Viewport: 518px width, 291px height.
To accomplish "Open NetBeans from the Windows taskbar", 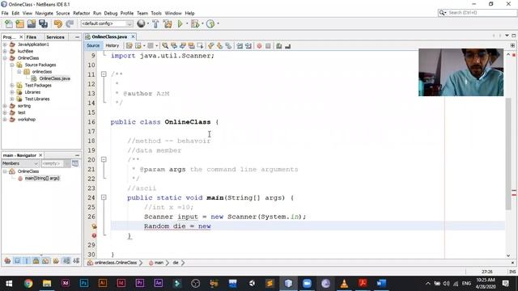I will point(288,283).
